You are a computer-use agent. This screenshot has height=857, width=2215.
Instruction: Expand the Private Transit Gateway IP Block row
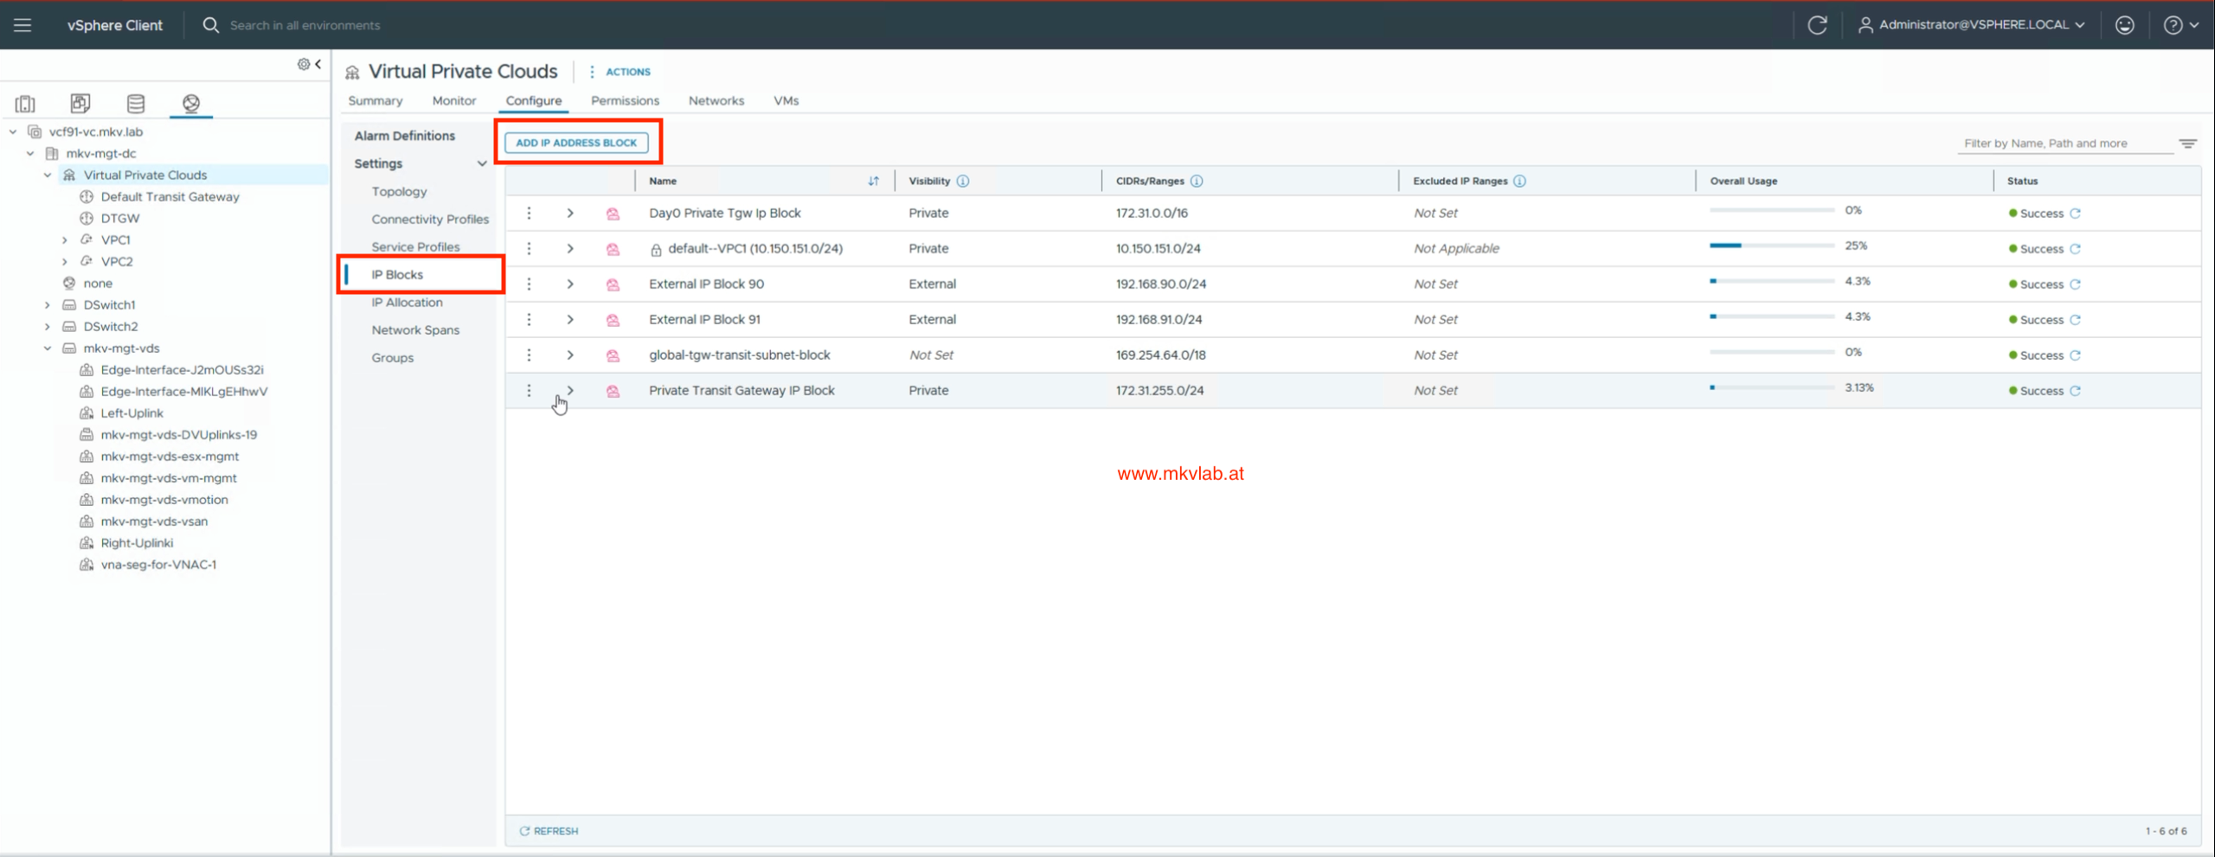[570, 391]
